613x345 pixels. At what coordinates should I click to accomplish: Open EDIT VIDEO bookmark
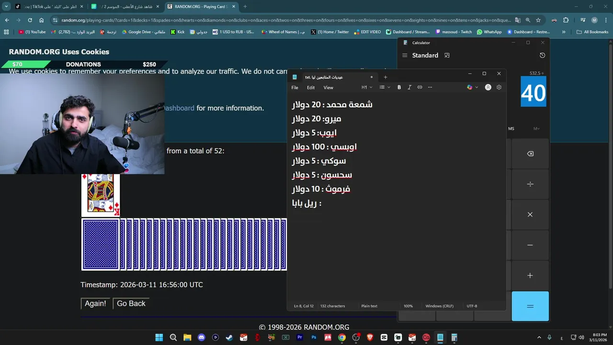367,32
